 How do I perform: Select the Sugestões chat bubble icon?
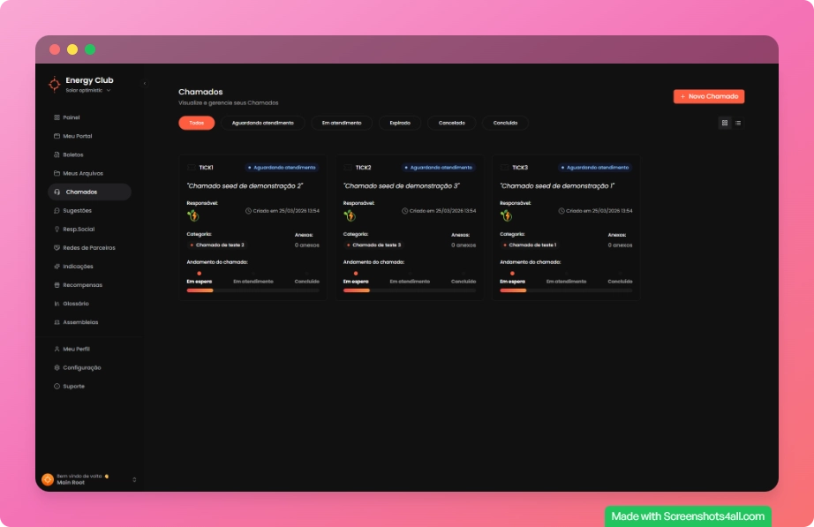click(57, 211)
